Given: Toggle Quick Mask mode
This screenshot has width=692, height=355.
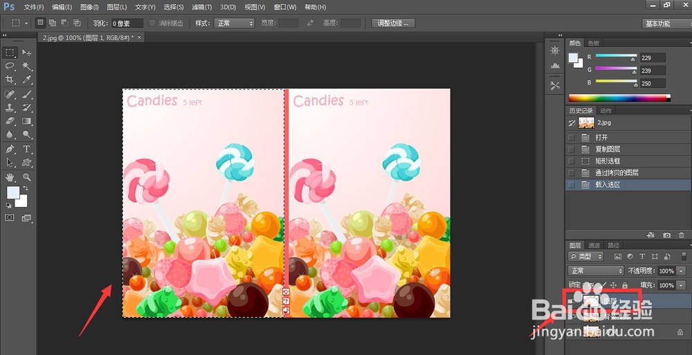Looking at the screenshot, I should click(x=9, y=218).
